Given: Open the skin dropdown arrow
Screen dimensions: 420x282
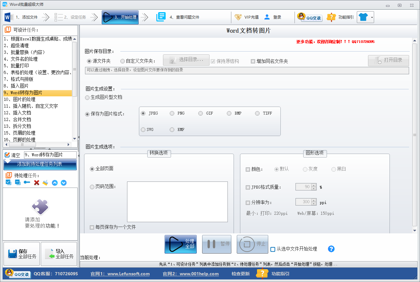Looking at the screenshot, I should click(x=372, y=17).
